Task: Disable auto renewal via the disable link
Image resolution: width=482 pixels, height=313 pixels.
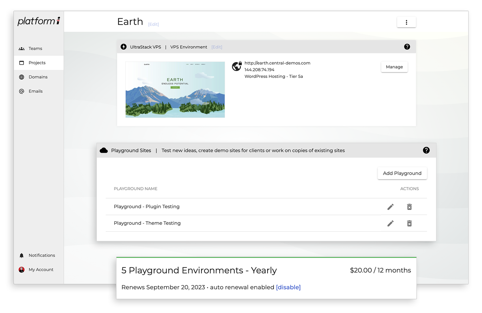Action: (288, 287)
